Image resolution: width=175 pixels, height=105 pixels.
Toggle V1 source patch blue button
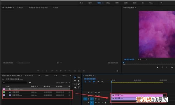pos(85,99)
